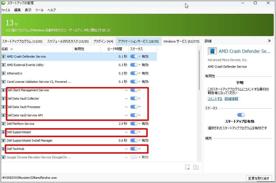
Task: Switch off the AtherosSvc service toggle
Action: point(134,73)
